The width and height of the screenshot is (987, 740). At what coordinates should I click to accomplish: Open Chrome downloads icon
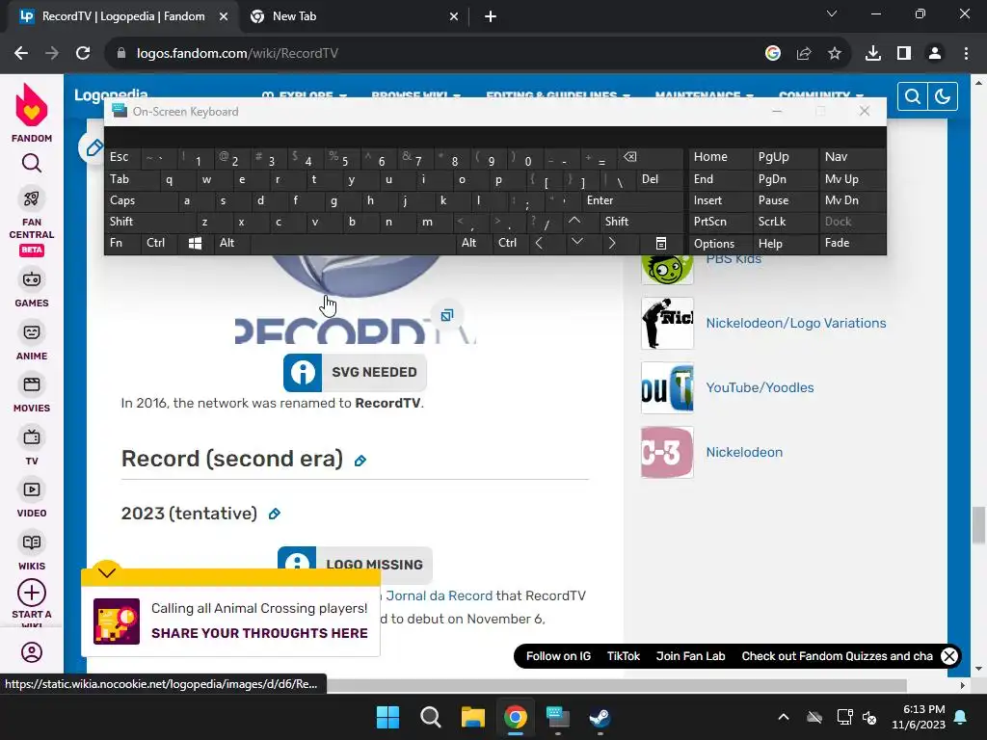pyautogui.click(x=873, y=54)
